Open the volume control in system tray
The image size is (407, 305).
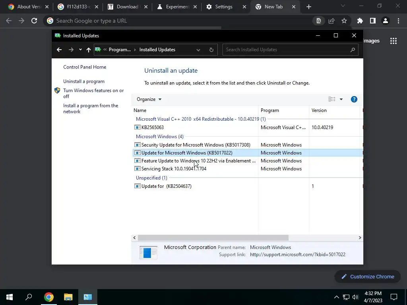coord(355,297)
